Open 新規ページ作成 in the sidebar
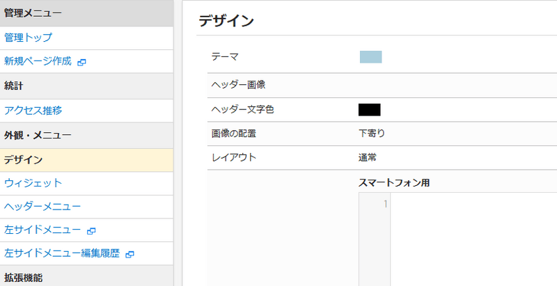This screenshot has height=286, width=557. pyautogui.click(x=38, y=61)
